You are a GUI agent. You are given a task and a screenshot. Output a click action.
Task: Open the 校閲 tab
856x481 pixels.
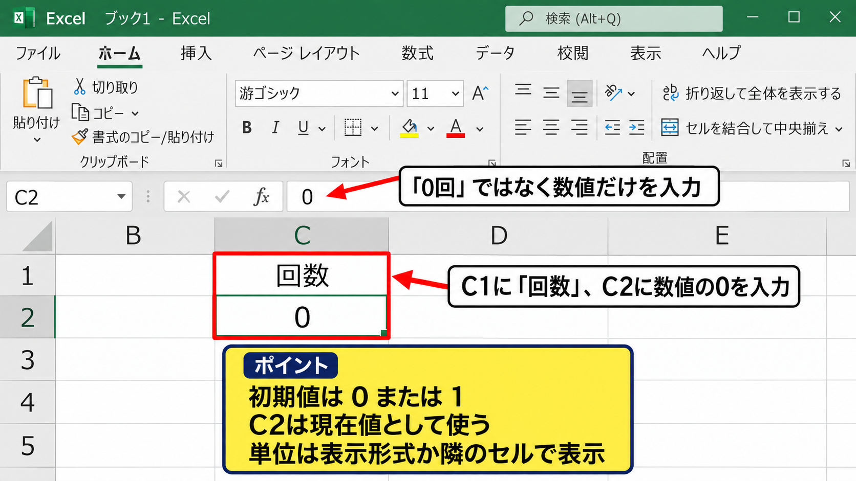pos(573,53)
